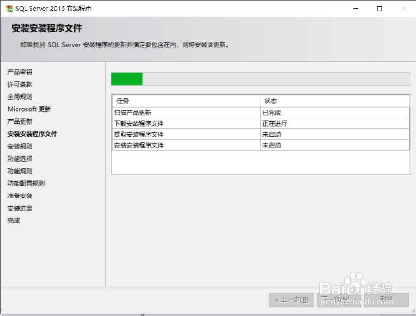Select the 扫描产品更新 task row
The image size is (416, 316).
[x=261, y=113]
